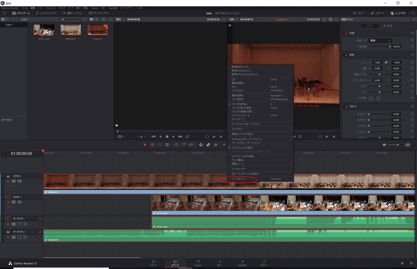417x269 pixels.
Task: Toggle timeline Snapping magnet
Action: [x=201, y=145]
